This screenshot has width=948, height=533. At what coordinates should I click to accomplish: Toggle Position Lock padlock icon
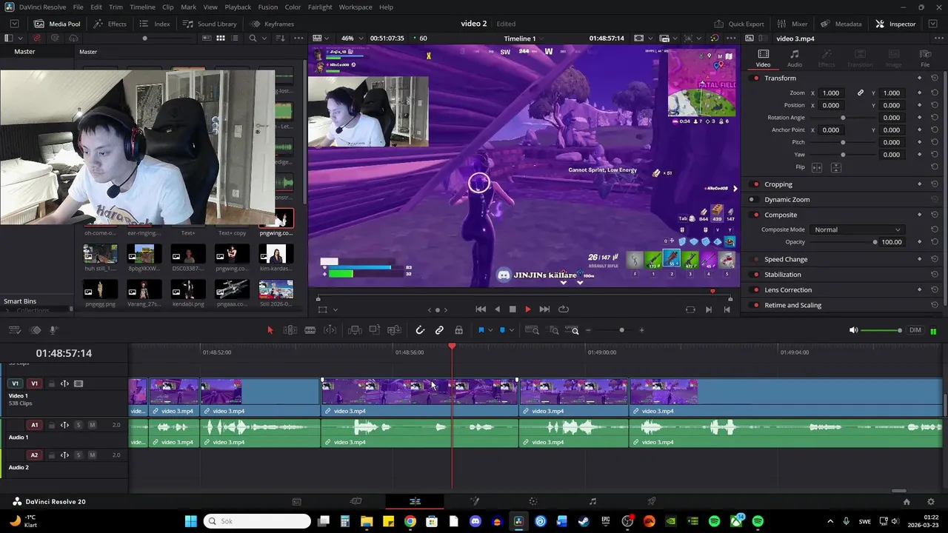point(458,330)
